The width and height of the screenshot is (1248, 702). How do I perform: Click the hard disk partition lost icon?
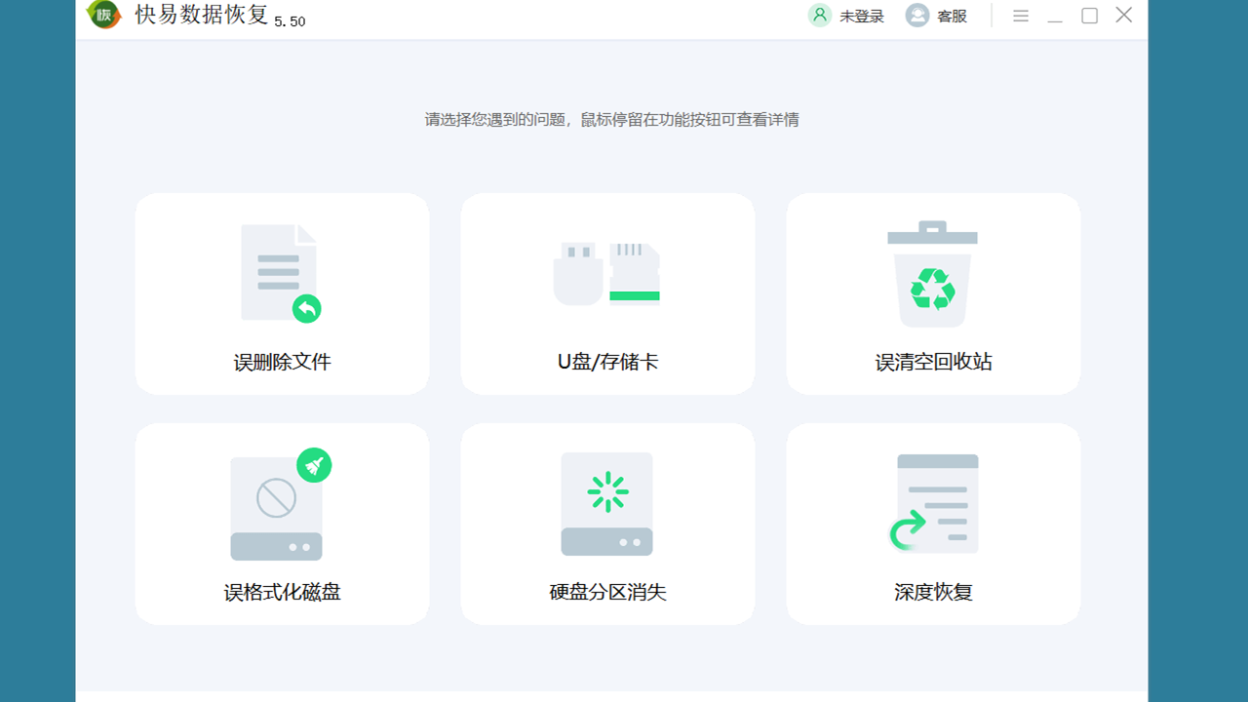[x=606, y=504]
